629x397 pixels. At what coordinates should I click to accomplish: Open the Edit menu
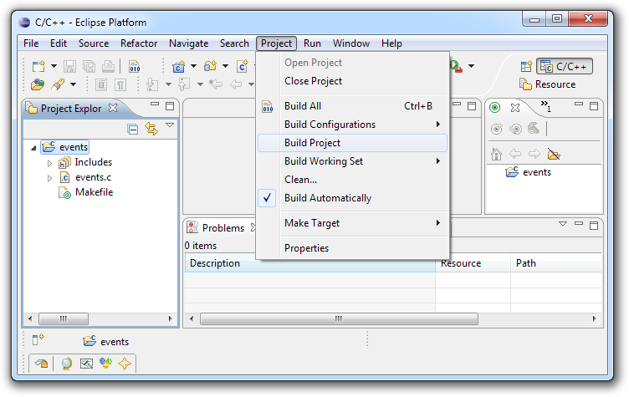[x=59, y=43]
